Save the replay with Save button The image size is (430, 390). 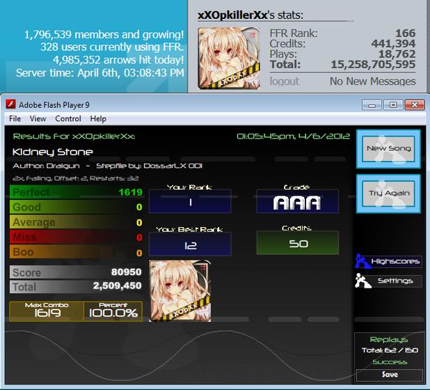click(x=390, y=375)
